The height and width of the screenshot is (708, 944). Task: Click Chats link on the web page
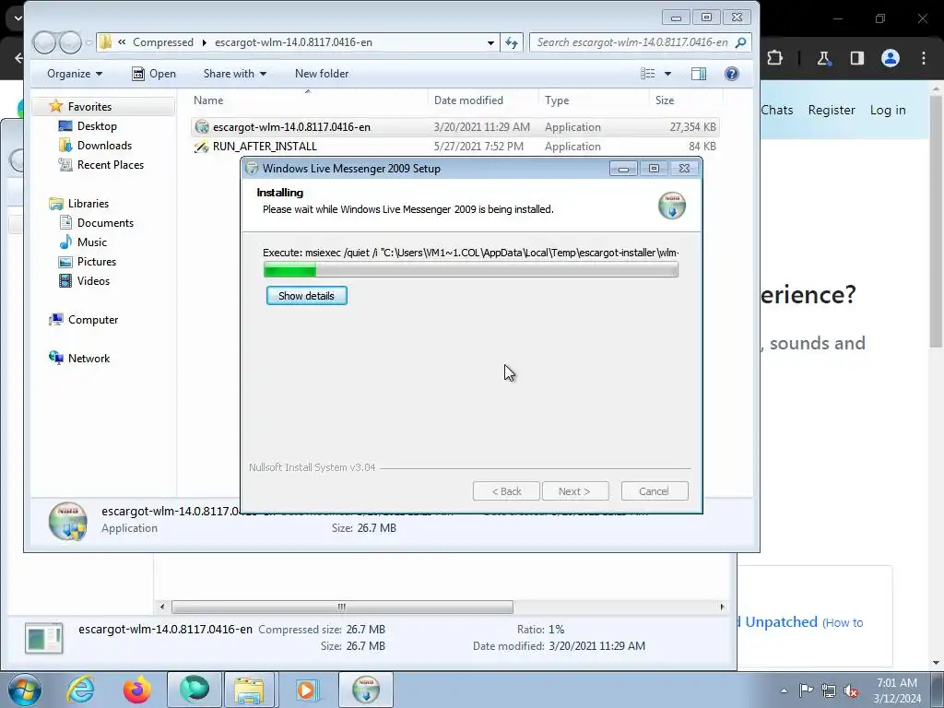pyautogui.click(x=776, y=111)
